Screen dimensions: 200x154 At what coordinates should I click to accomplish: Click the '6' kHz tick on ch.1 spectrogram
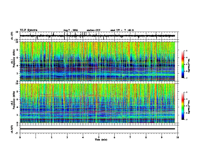pos(17,58)
